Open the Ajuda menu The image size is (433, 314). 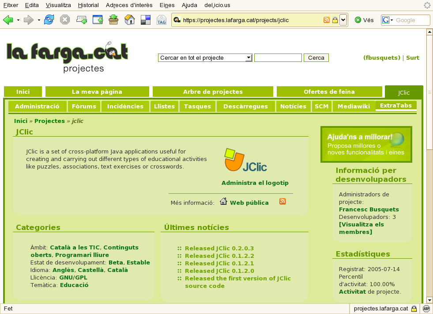click(189, 5)
